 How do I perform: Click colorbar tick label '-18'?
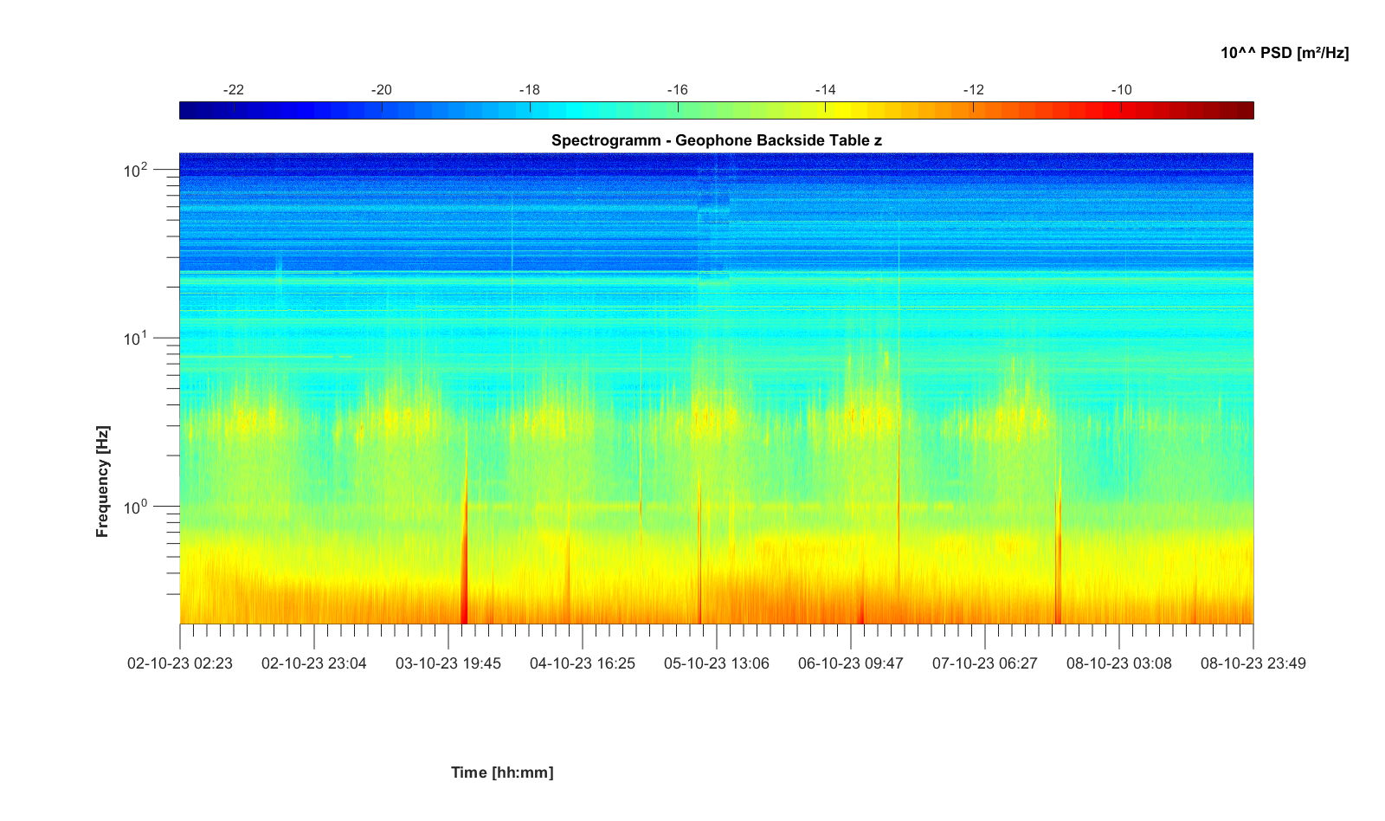point(529,90)
